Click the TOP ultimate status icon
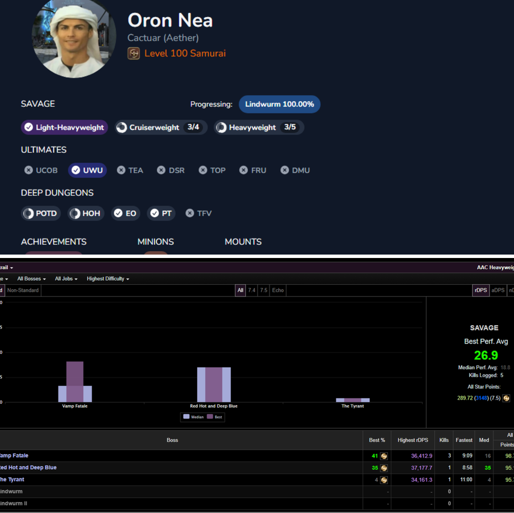Screen dimensions: 514x513 pyautogui.click(x=203, y=170)
